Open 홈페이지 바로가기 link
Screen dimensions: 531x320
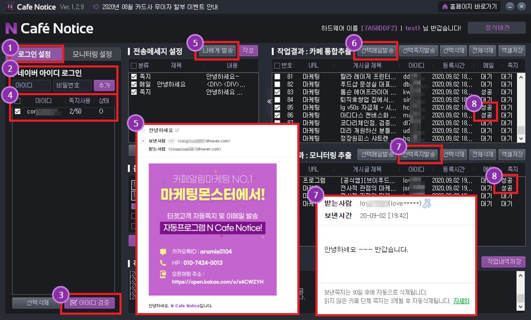[x=469, y=7]
